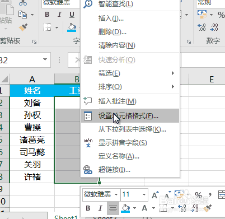Toggle Underline in the ribbon
The image size is (225, 219).
point(72,15)
